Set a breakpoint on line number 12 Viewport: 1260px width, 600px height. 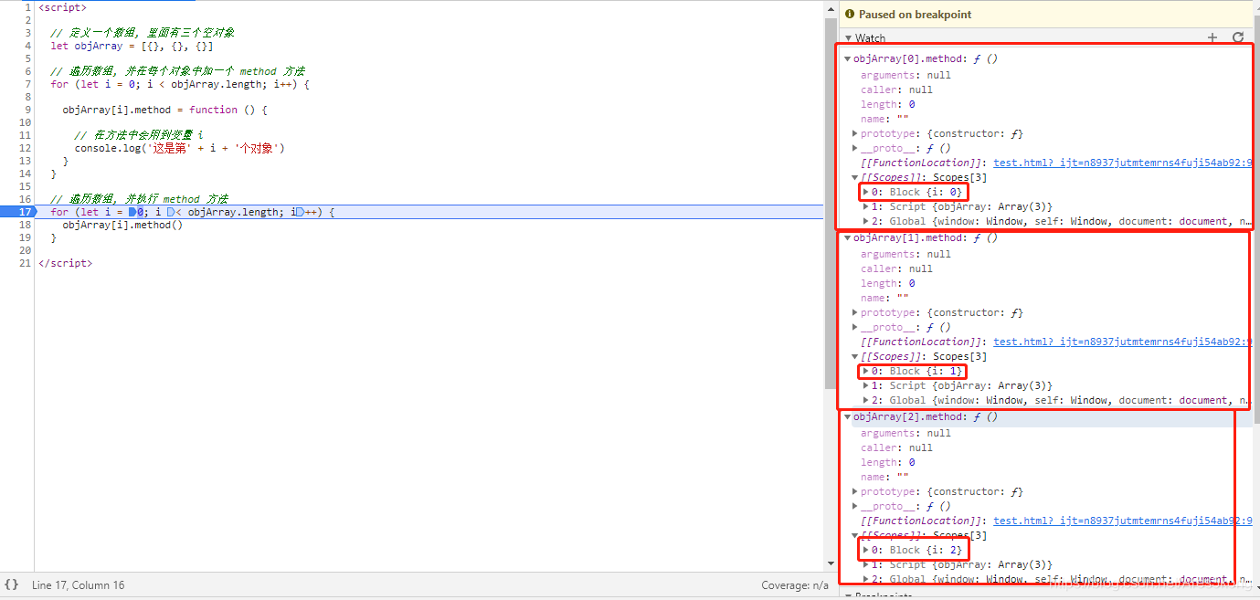point(26,148)
